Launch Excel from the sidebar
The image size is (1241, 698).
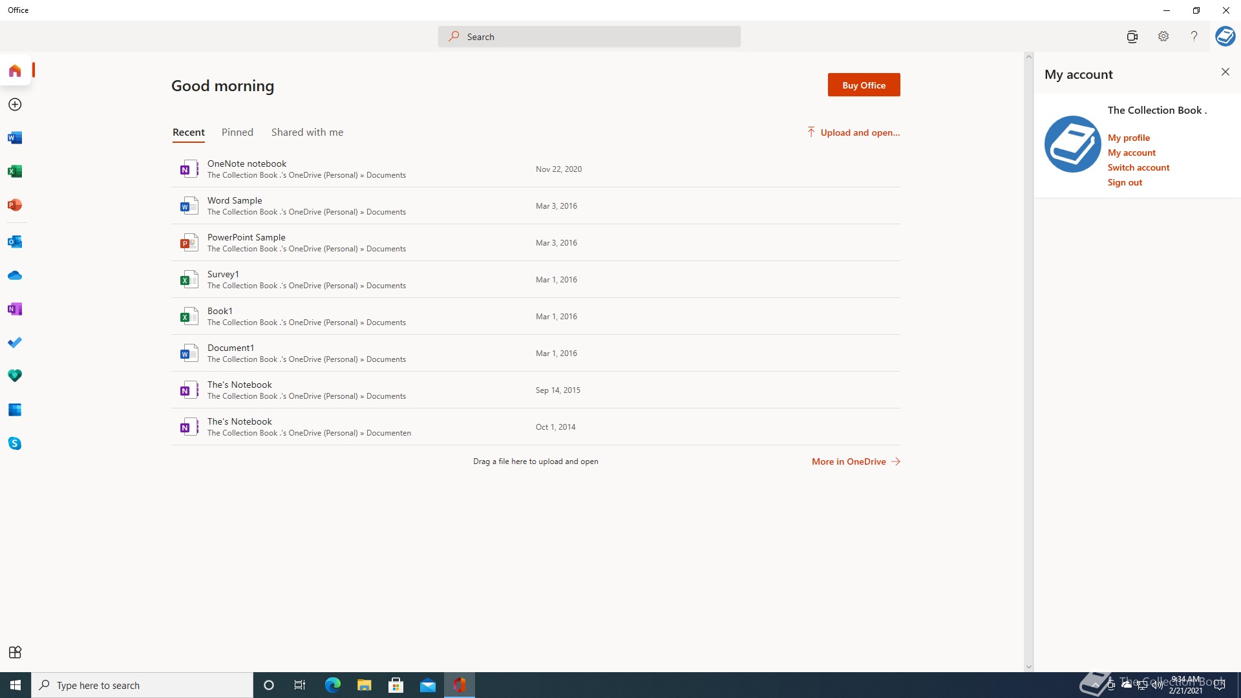coord(15,171)
